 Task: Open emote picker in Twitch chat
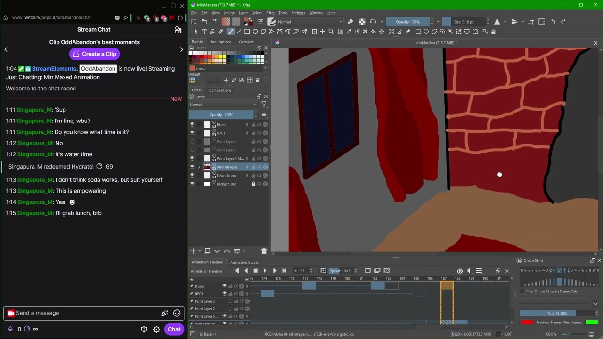click(x=177, y=313)
